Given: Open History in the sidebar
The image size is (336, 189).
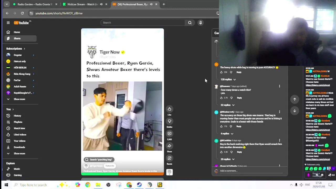Looking at the screenshot, I should click(x=20, y=116).
